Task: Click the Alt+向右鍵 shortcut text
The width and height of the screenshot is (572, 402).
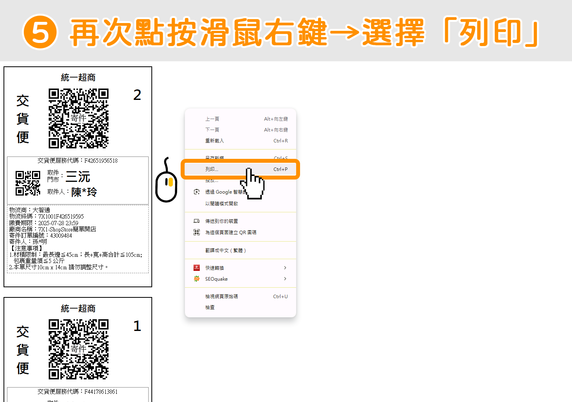Action: pyautogui.click(x=276, y=130)
